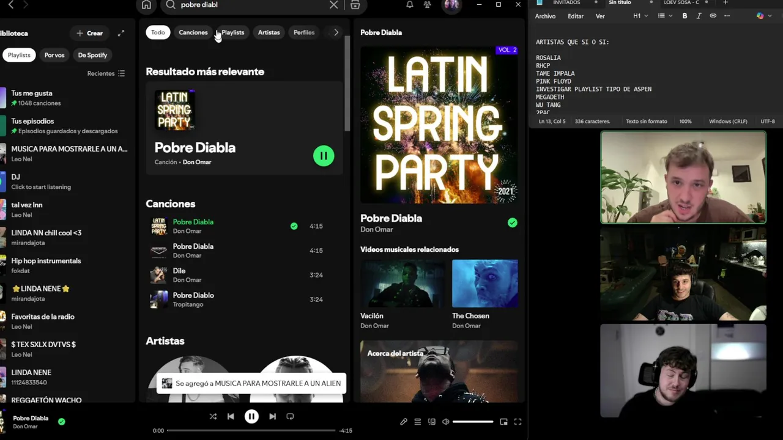This screenshot has width=783, height=440.
Task: Select the Playlists search filter
Action: click(232, 32)
